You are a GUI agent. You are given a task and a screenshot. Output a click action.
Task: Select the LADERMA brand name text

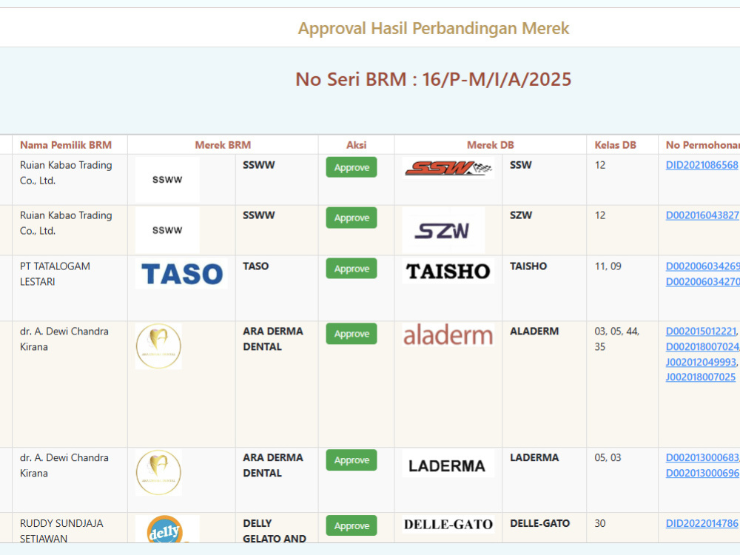(x=534, y=458)
